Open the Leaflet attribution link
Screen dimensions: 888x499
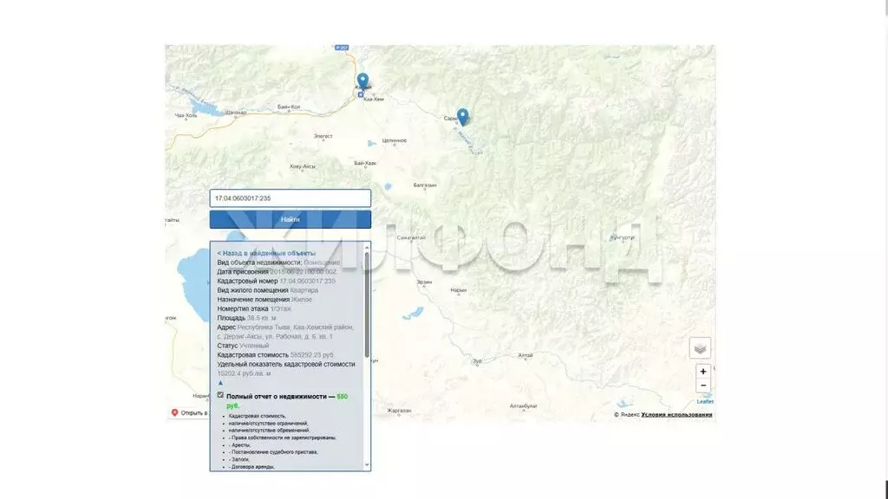click(x=705, y=401)
